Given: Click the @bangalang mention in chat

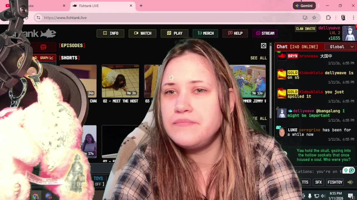Looking at the screenshot, I should pyautogui.click(x=328, y=111).
